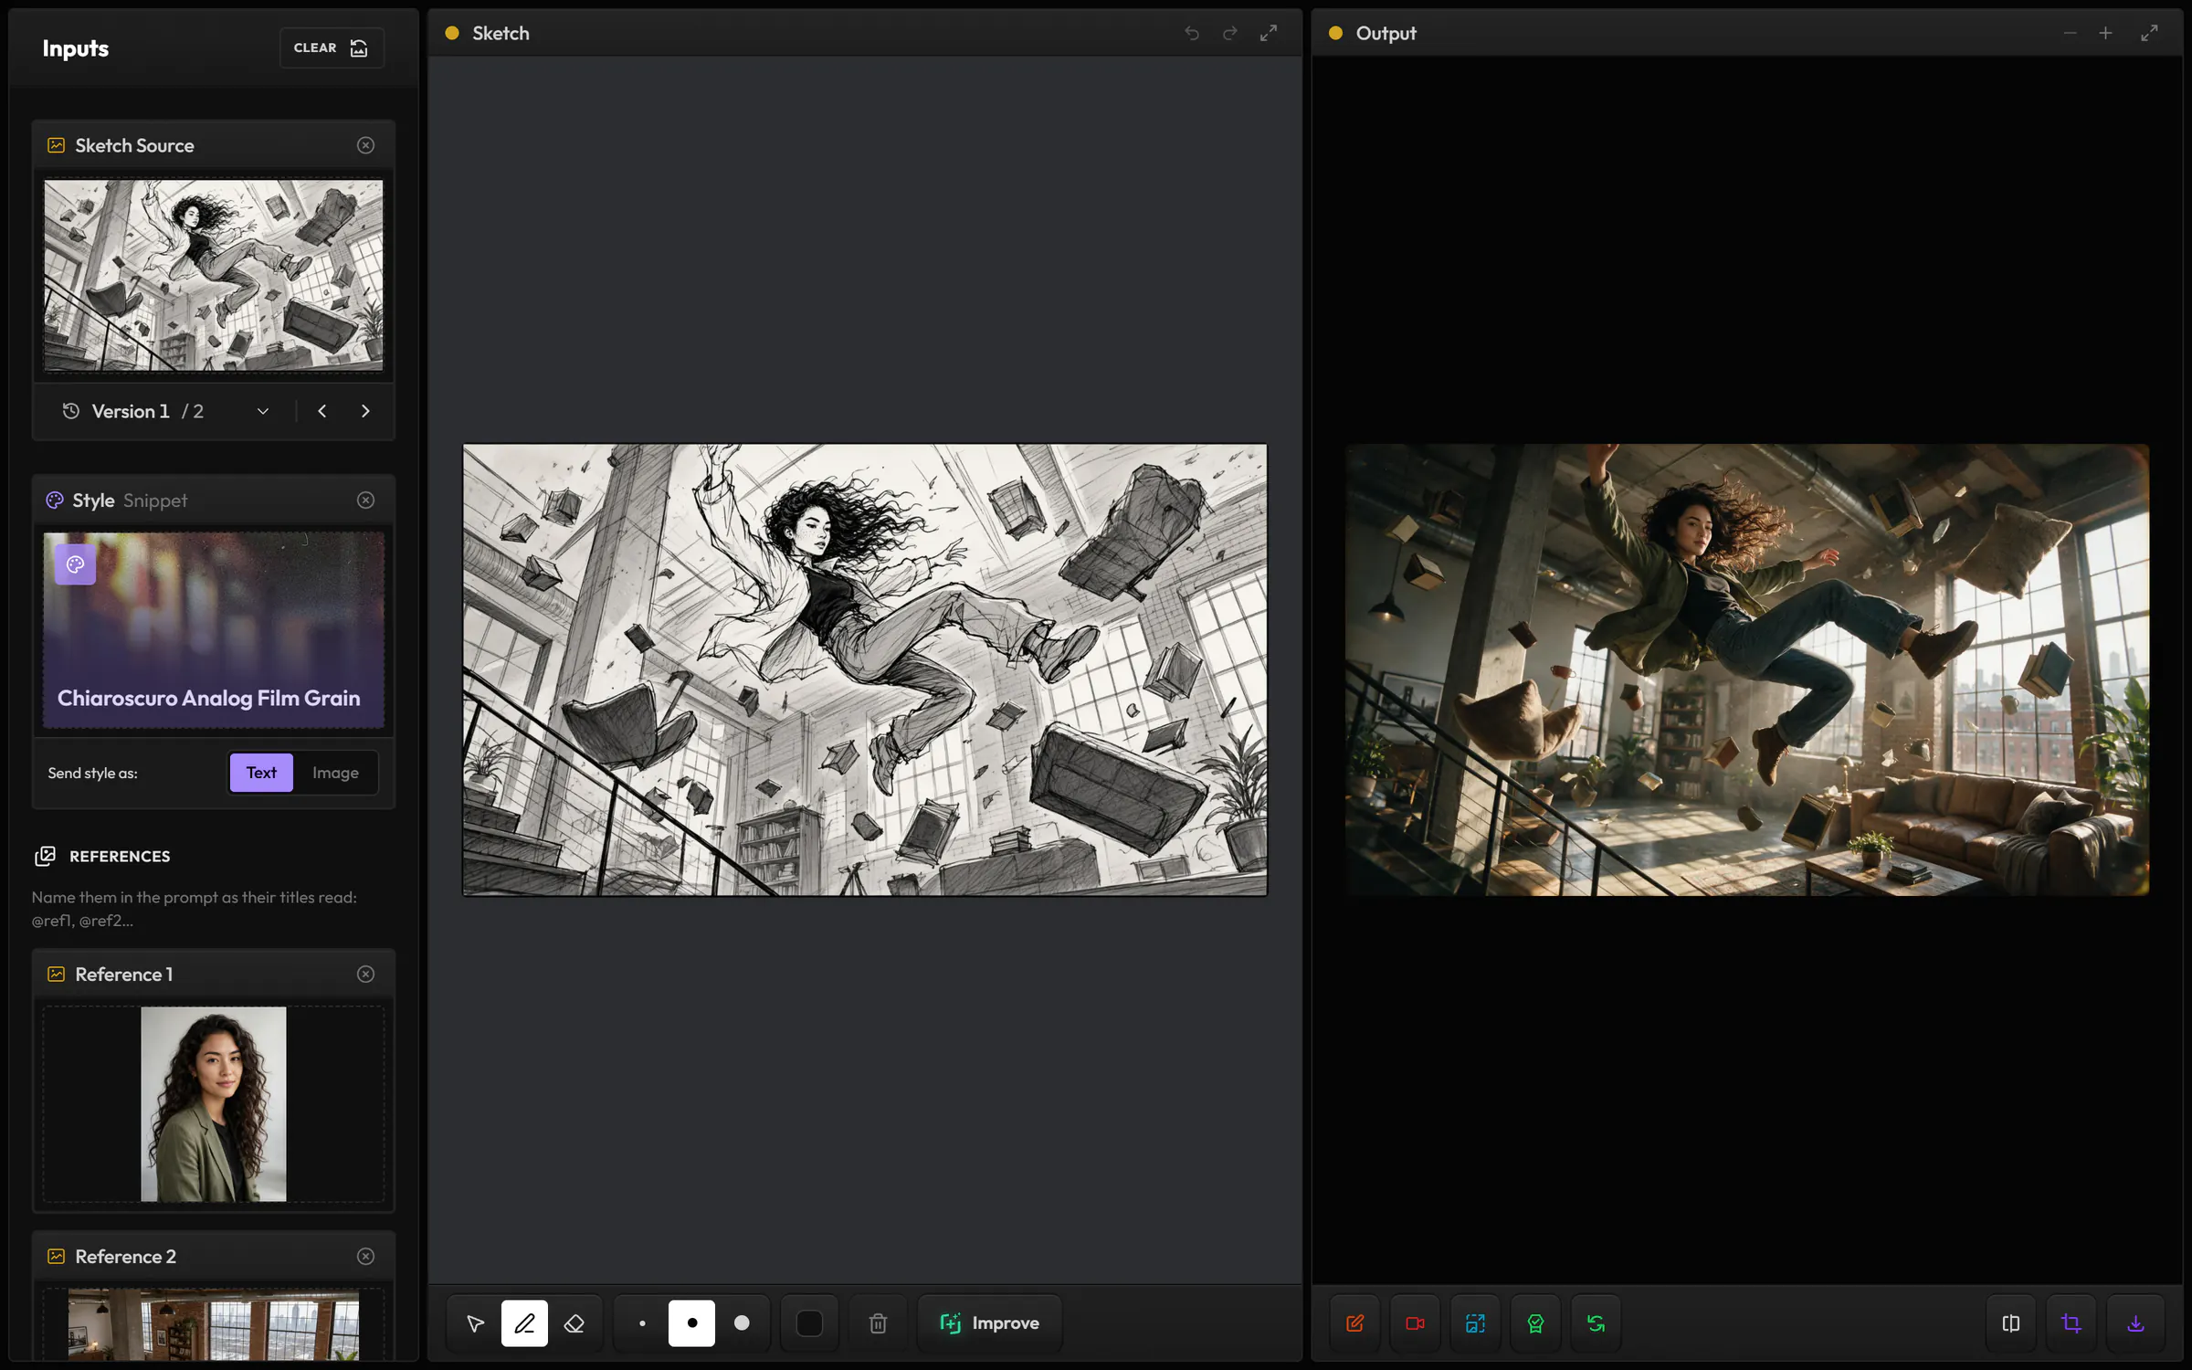The width and height of the screenshot is (2192, 1370).
Task: Open the black brush color swatch
Action: (x=809, y=1323)
